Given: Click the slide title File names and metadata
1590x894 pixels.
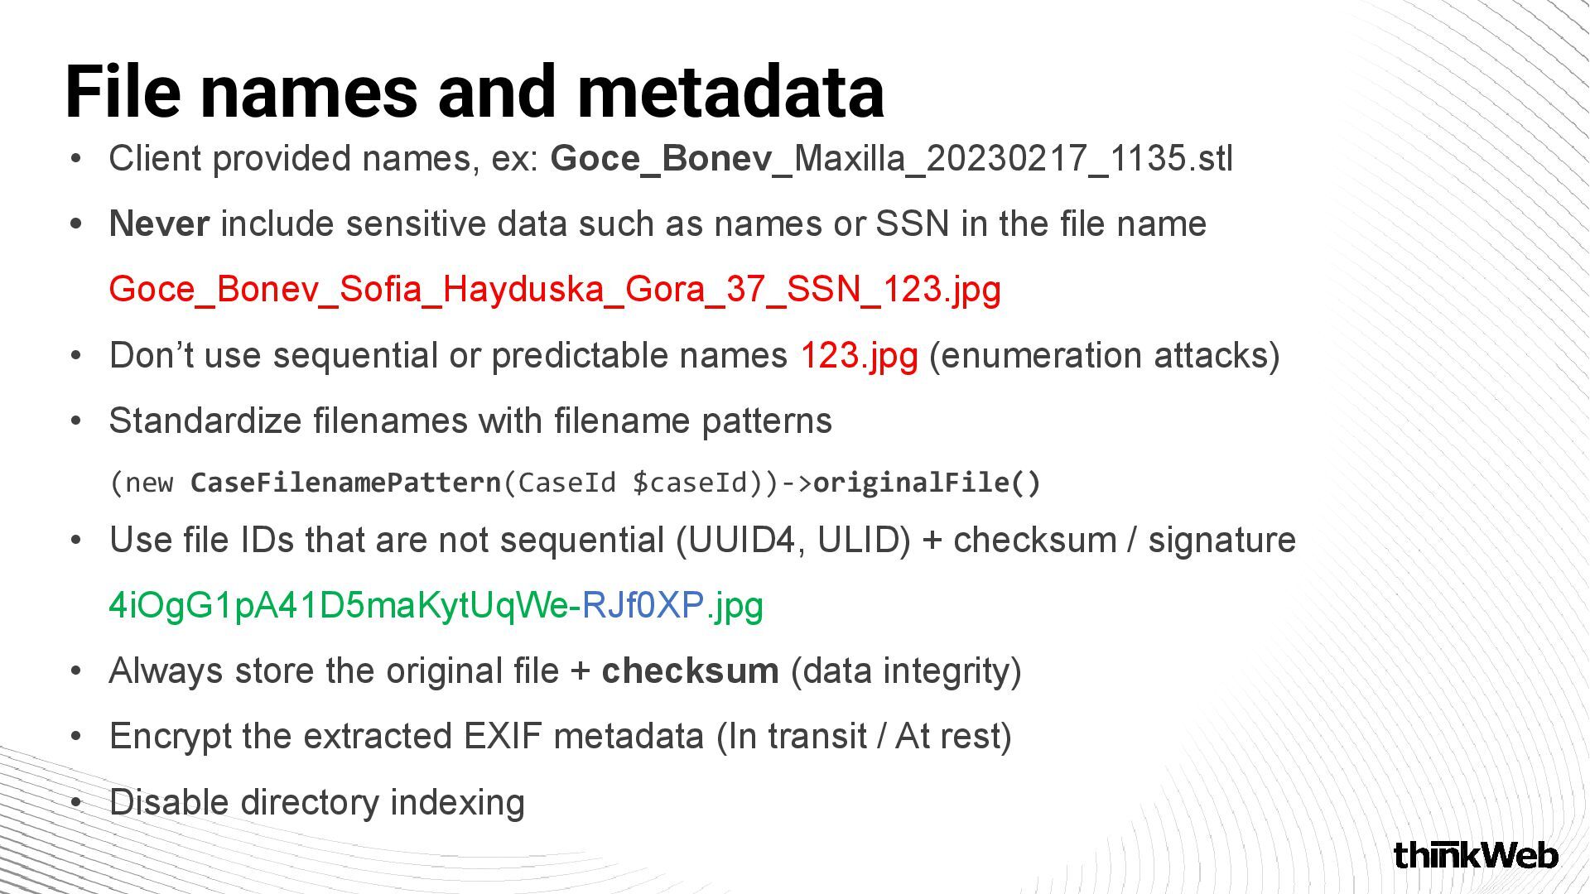Looking at the screenshot, I should (475, 91).
